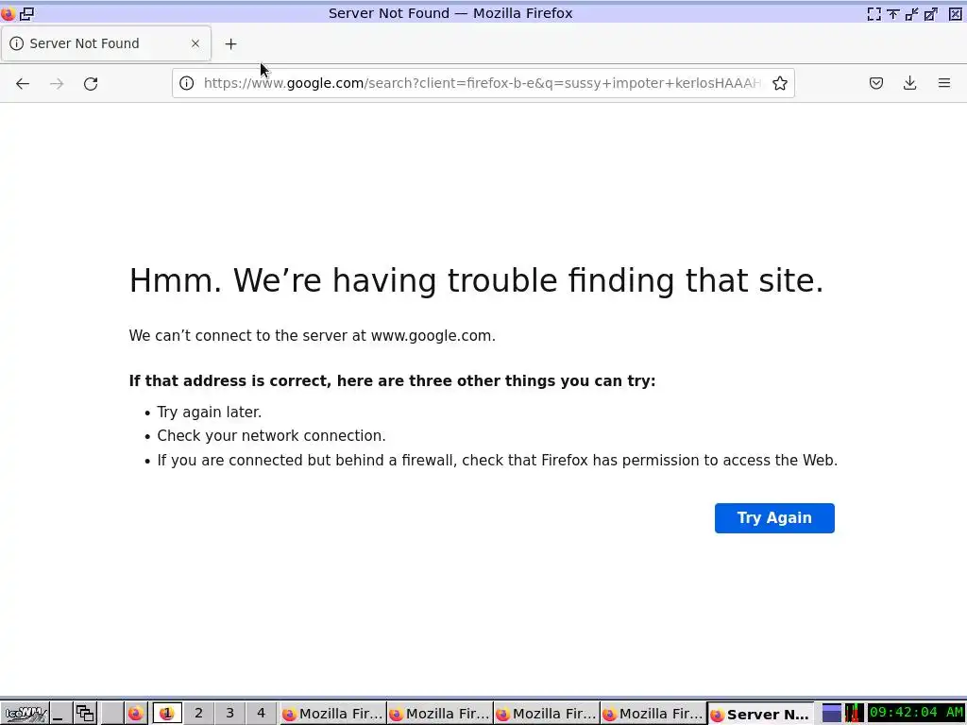Image resolution: width=967 pixels, height=725 pixels.
Task: Open the IceWM start menu
Action: (25, 714)
